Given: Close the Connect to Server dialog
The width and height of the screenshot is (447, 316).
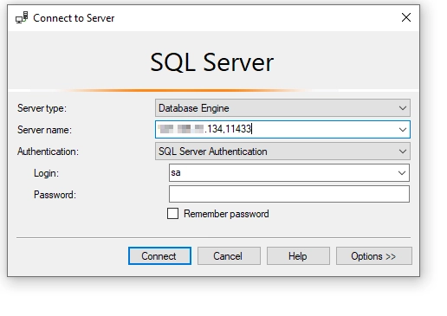Looking at the screenshot, I should pos(406,17).
